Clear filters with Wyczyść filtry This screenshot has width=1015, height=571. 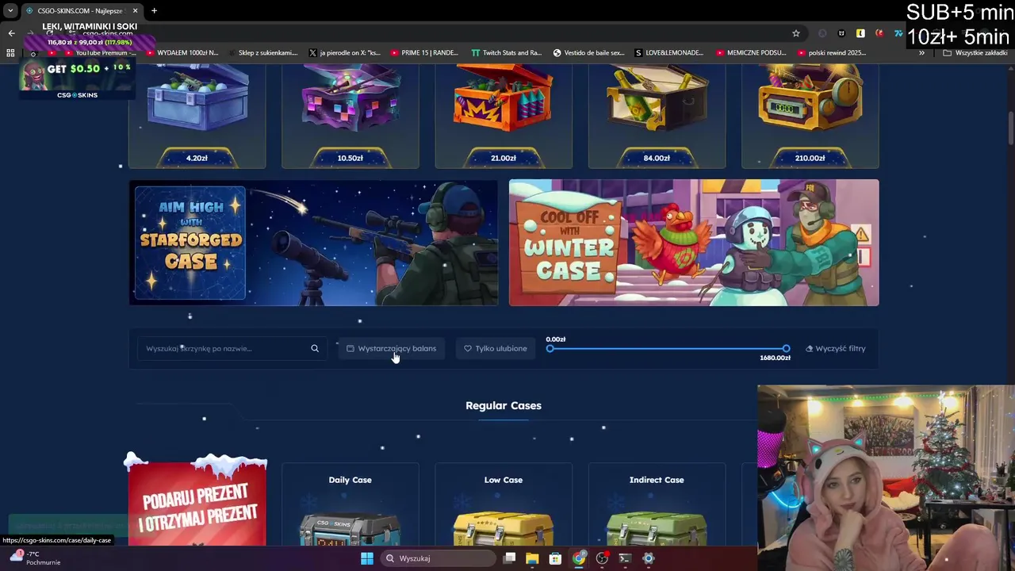tap(836, 348)
